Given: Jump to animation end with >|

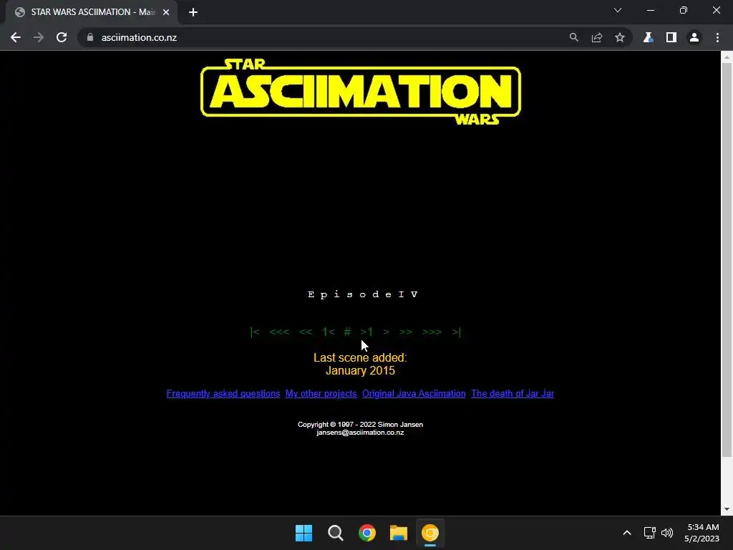Looking at the screenshot, I should tap(456, 332).
